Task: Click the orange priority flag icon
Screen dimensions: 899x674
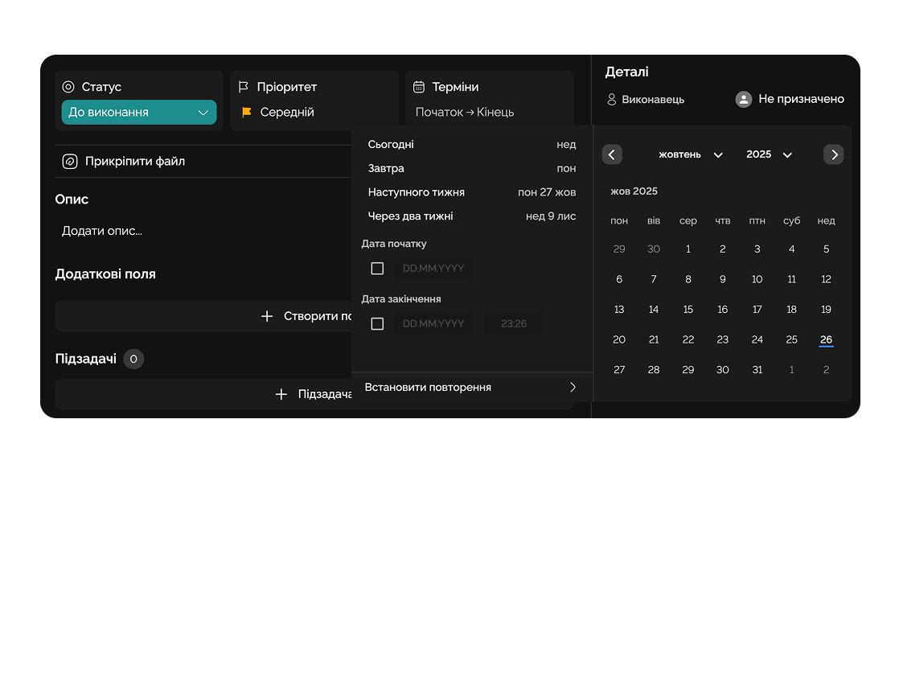Action: pyautogui.click(x=247, y=113)
